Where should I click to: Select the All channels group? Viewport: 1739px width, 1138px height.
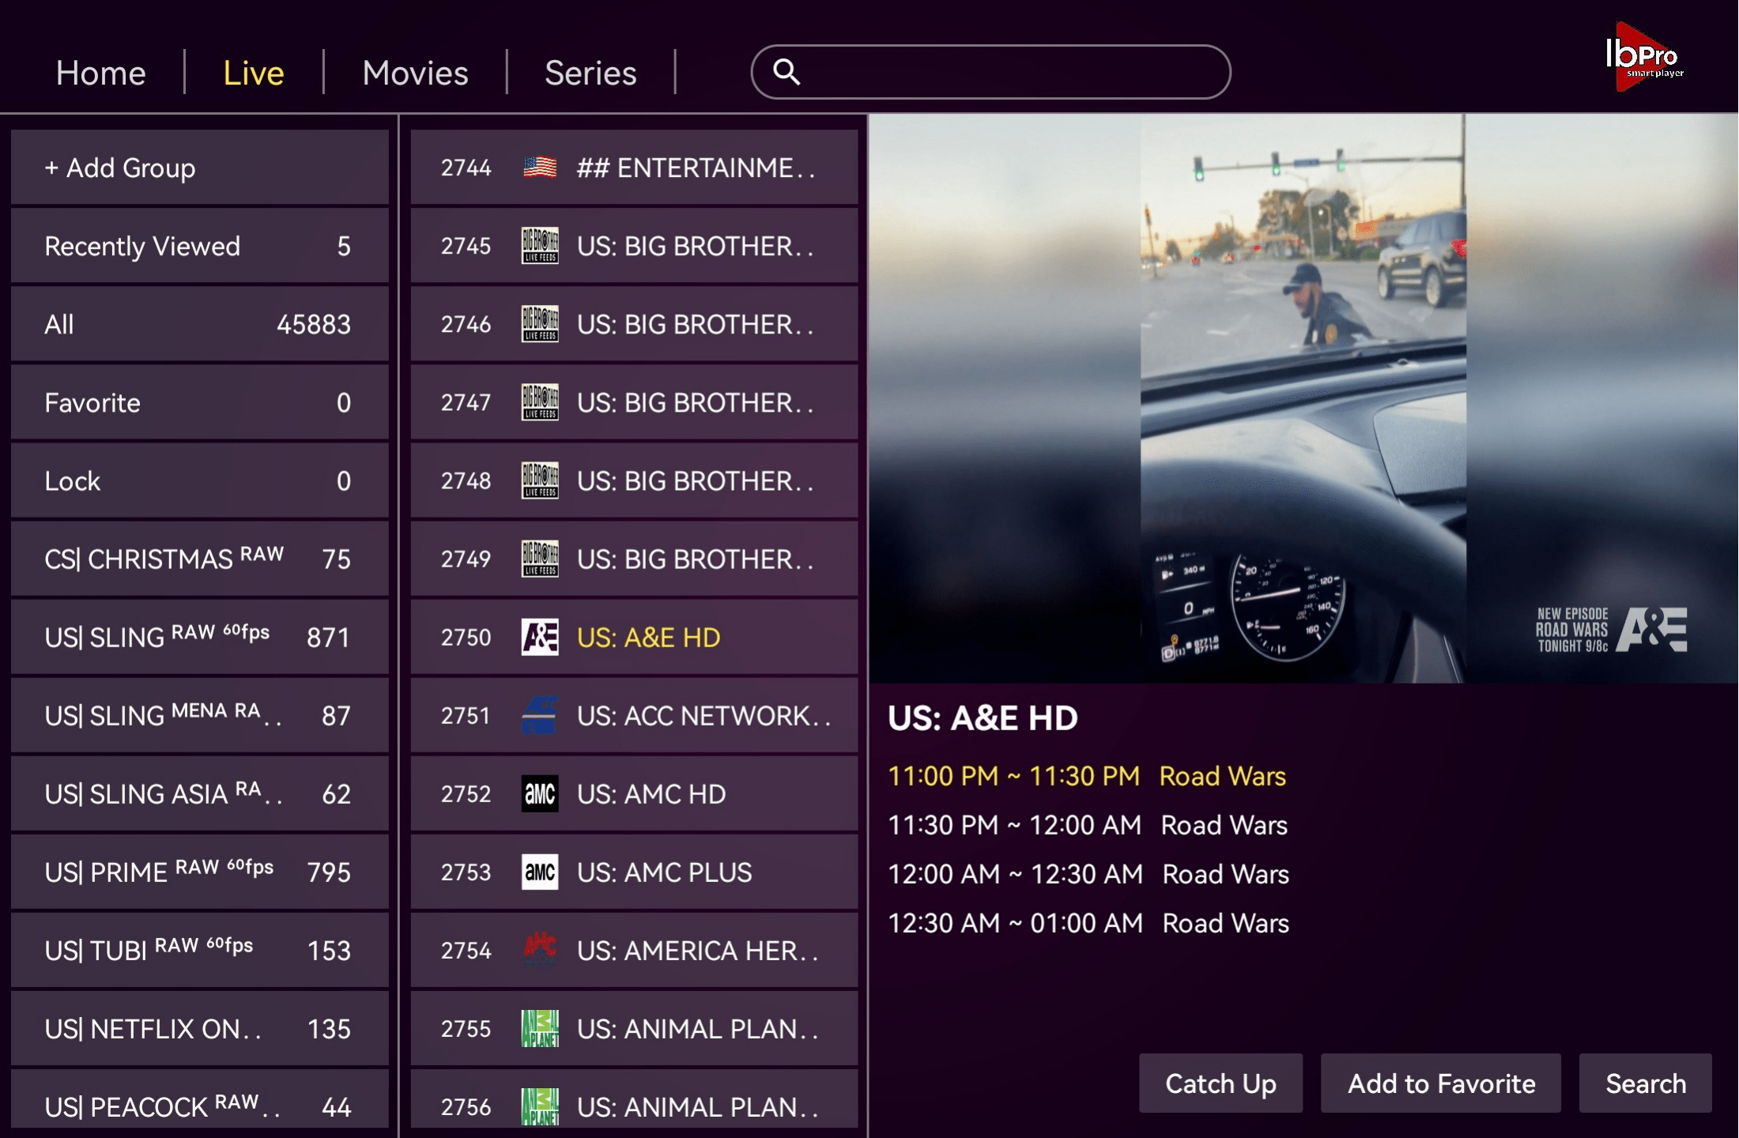tap(200, 324)
